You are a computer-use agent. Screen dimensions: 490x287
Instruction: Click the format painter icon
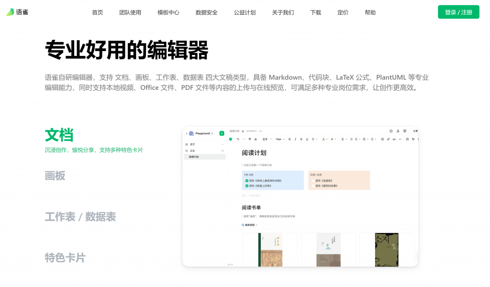click(x=249, y=139)
